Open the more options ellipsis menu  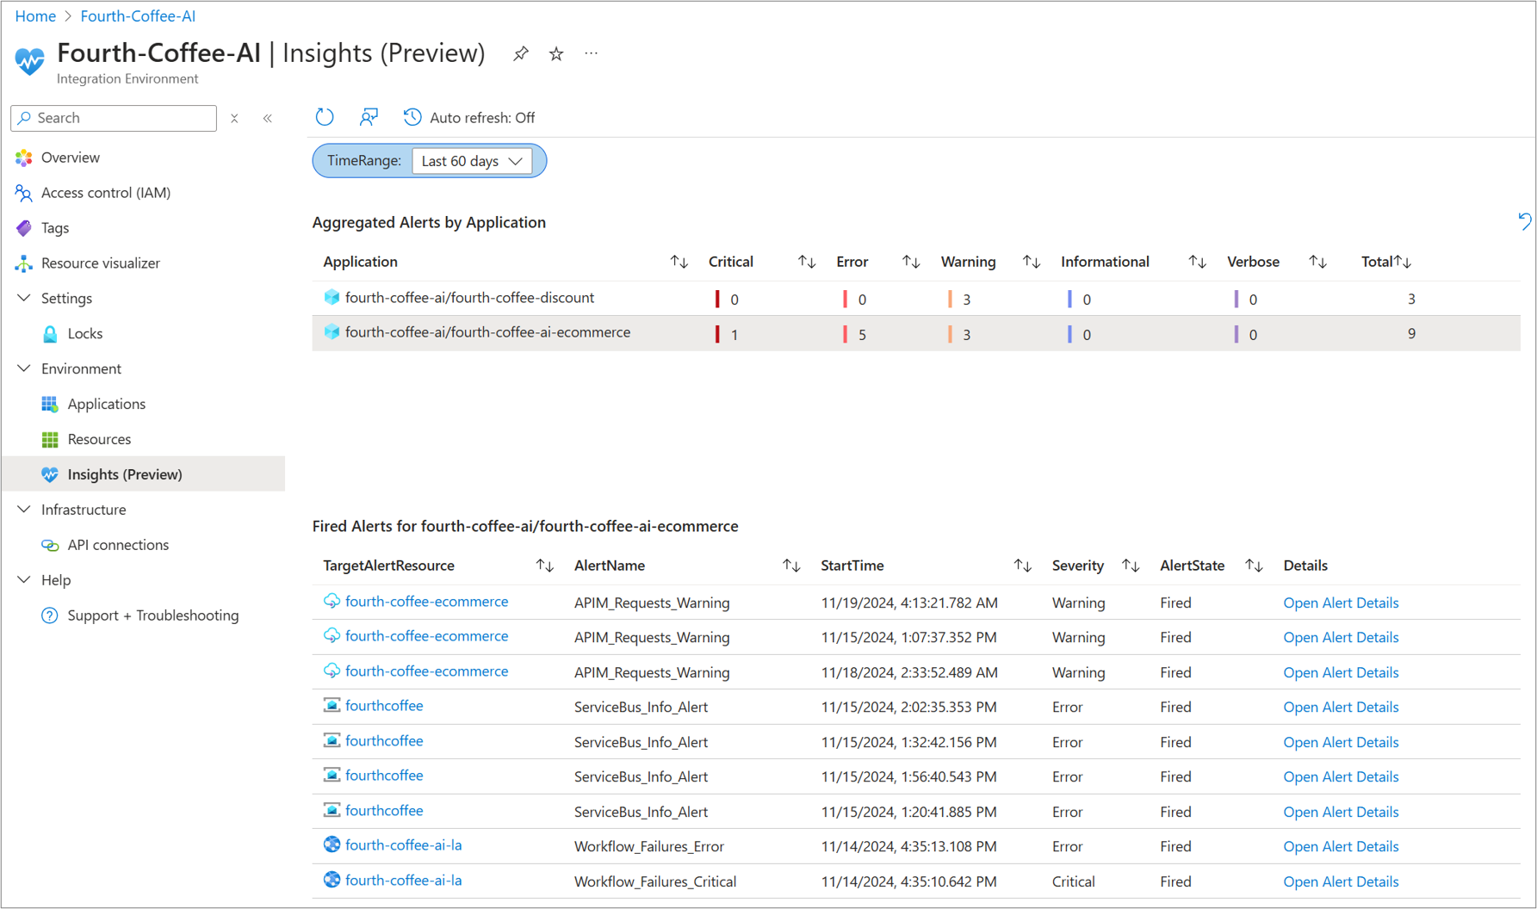[x=591, y=54]
